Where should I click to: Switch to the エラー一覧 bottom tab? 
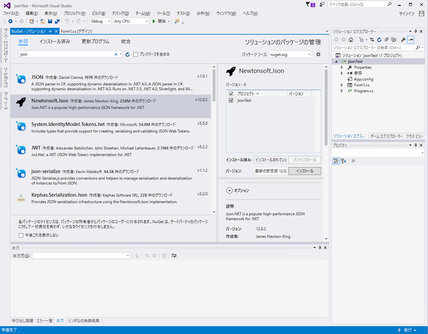click(45, 321)
